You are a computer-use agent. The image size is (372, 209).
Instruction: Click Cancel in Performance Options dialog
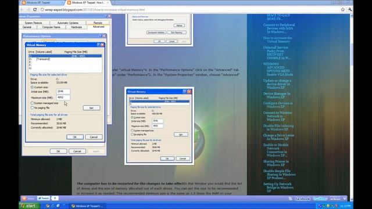pos(77,151)
